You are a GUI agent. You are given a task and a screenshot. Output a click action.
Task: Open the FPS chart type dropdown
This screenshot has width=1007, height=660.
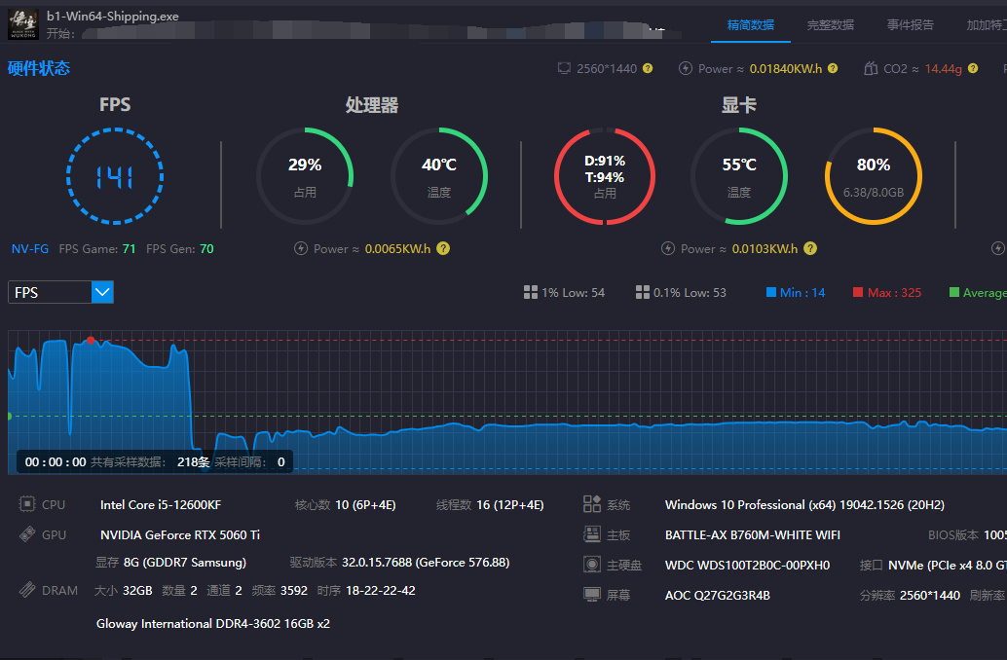(x=61, y=292)
